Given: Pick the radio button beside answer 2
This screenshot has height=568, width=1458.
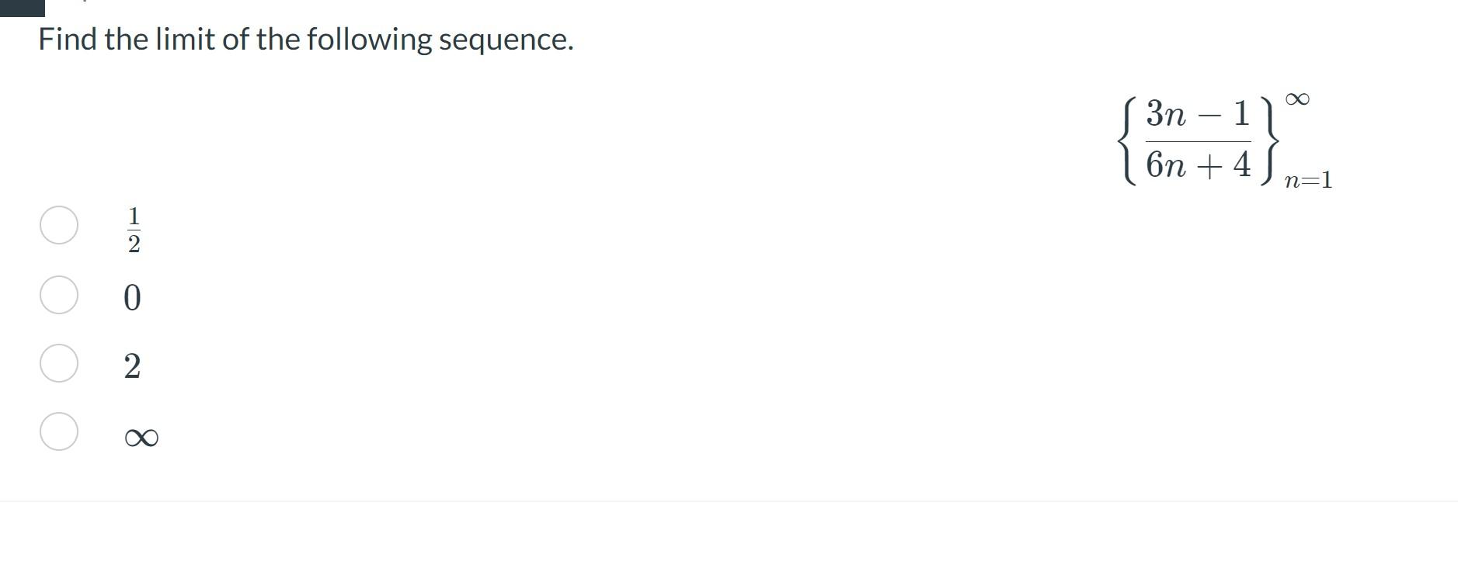Looking at the screenshot, I should [x=59, y=363].
